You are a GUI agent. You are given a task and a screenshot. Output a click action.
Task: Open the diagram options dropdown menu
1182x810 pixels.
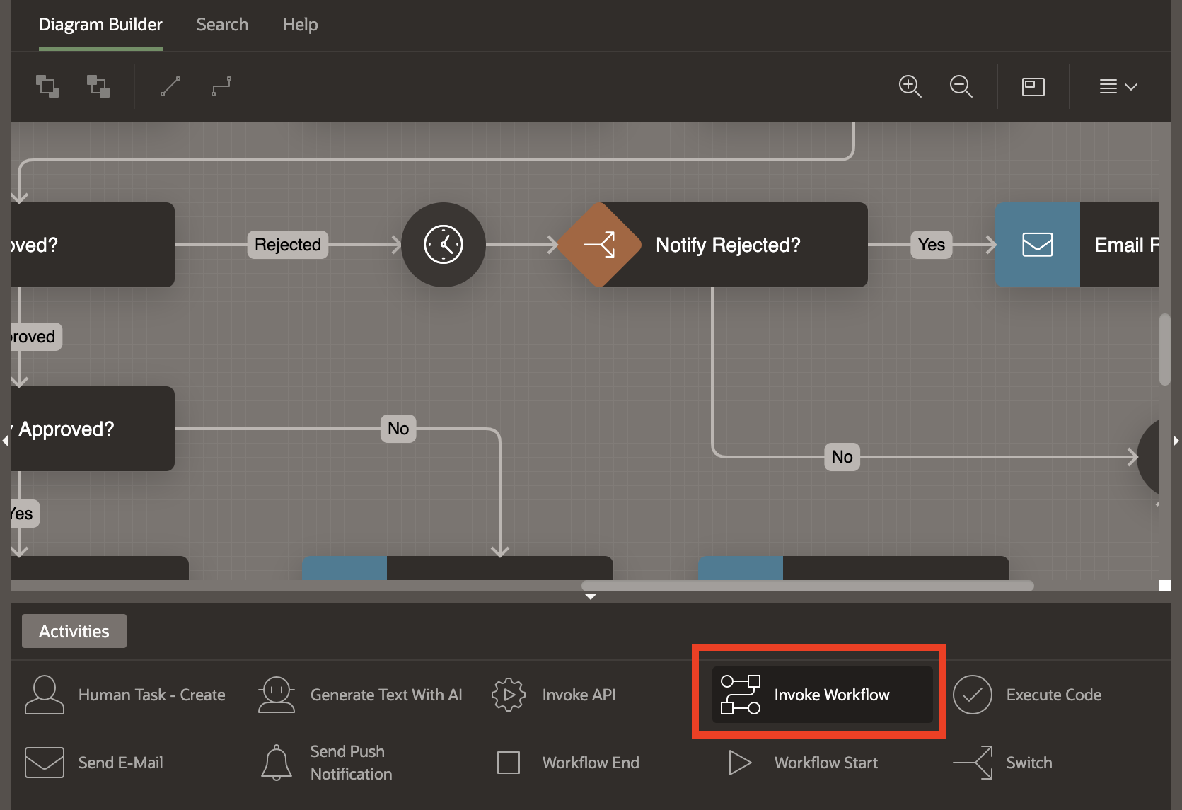1118,86
